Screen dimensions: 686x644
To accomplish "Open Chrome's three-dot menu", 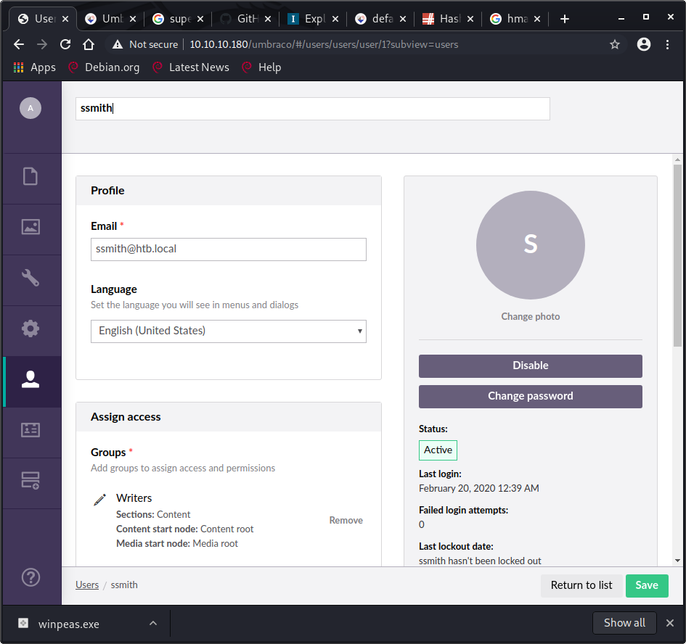I will [668, 44].
